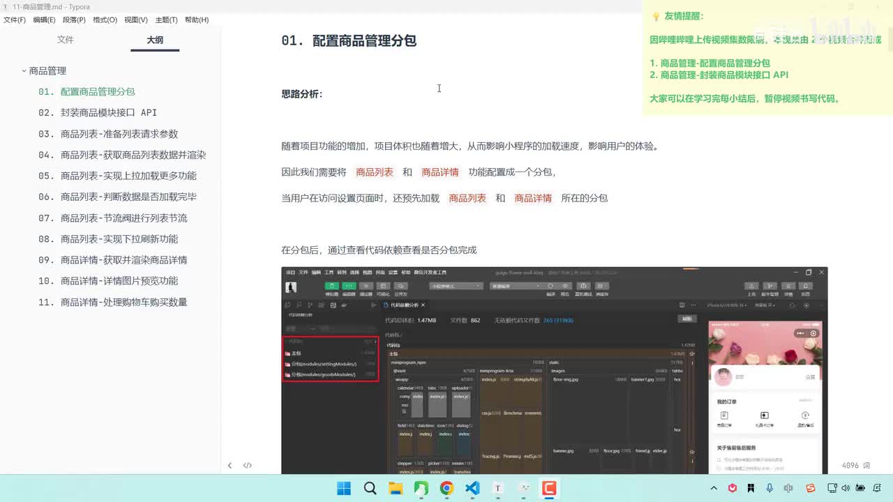The image size is (893, 502).
Task: Jump to 10. 商品详情-详情图片预览功能
Action: [108, 280]
